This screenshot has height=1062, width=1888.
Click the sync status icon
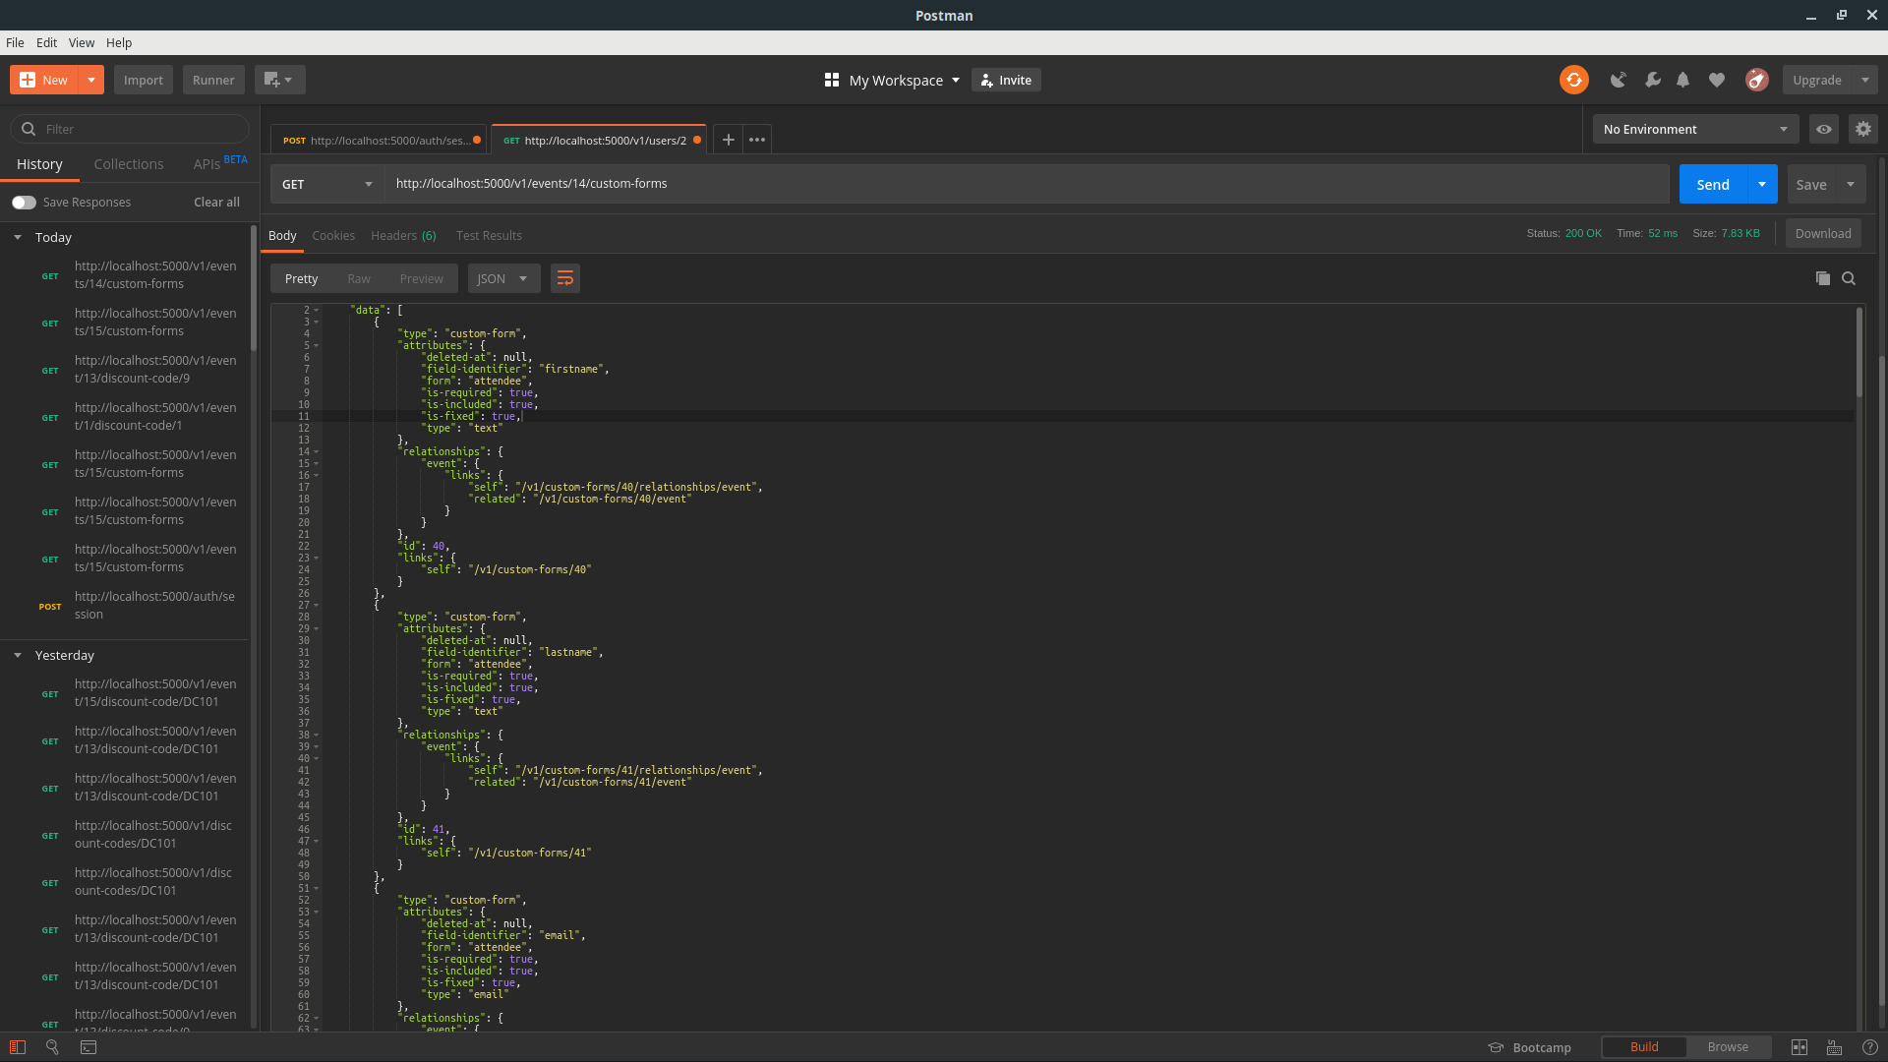[x=1573, y=80]
